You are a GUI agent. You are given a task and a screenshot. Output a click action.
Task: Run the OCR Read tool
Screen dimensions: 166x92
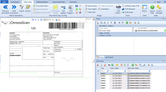pyautogui.click(x=118, y=9)
